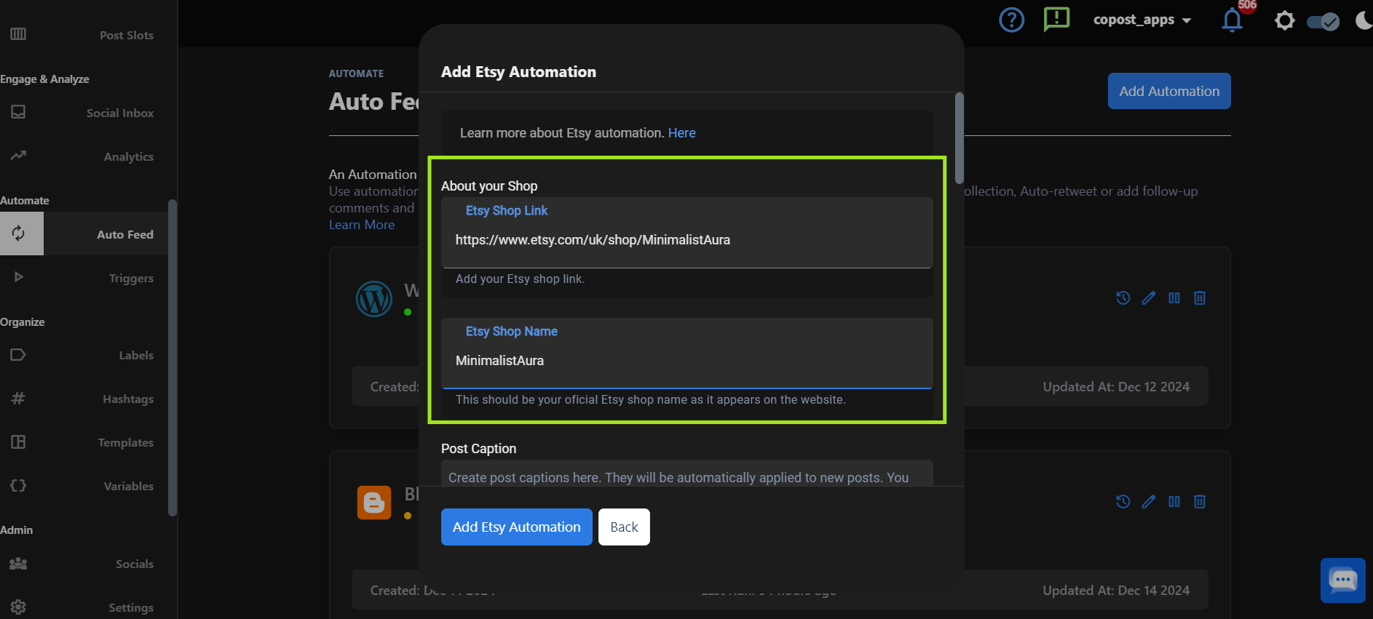1373x619 pixels.
Task: Click the Triggers play arrow icon
Action: [x=19, y=277]
